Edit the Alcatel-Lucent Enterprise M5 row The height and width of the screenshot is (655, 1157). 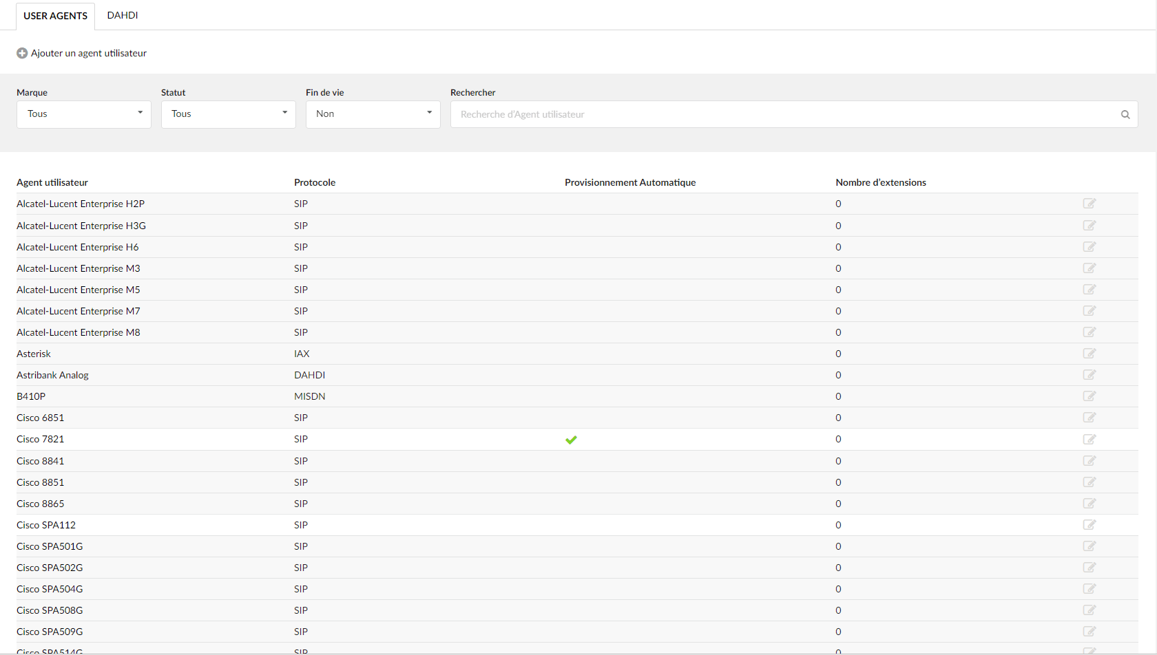click(1090, 290)
